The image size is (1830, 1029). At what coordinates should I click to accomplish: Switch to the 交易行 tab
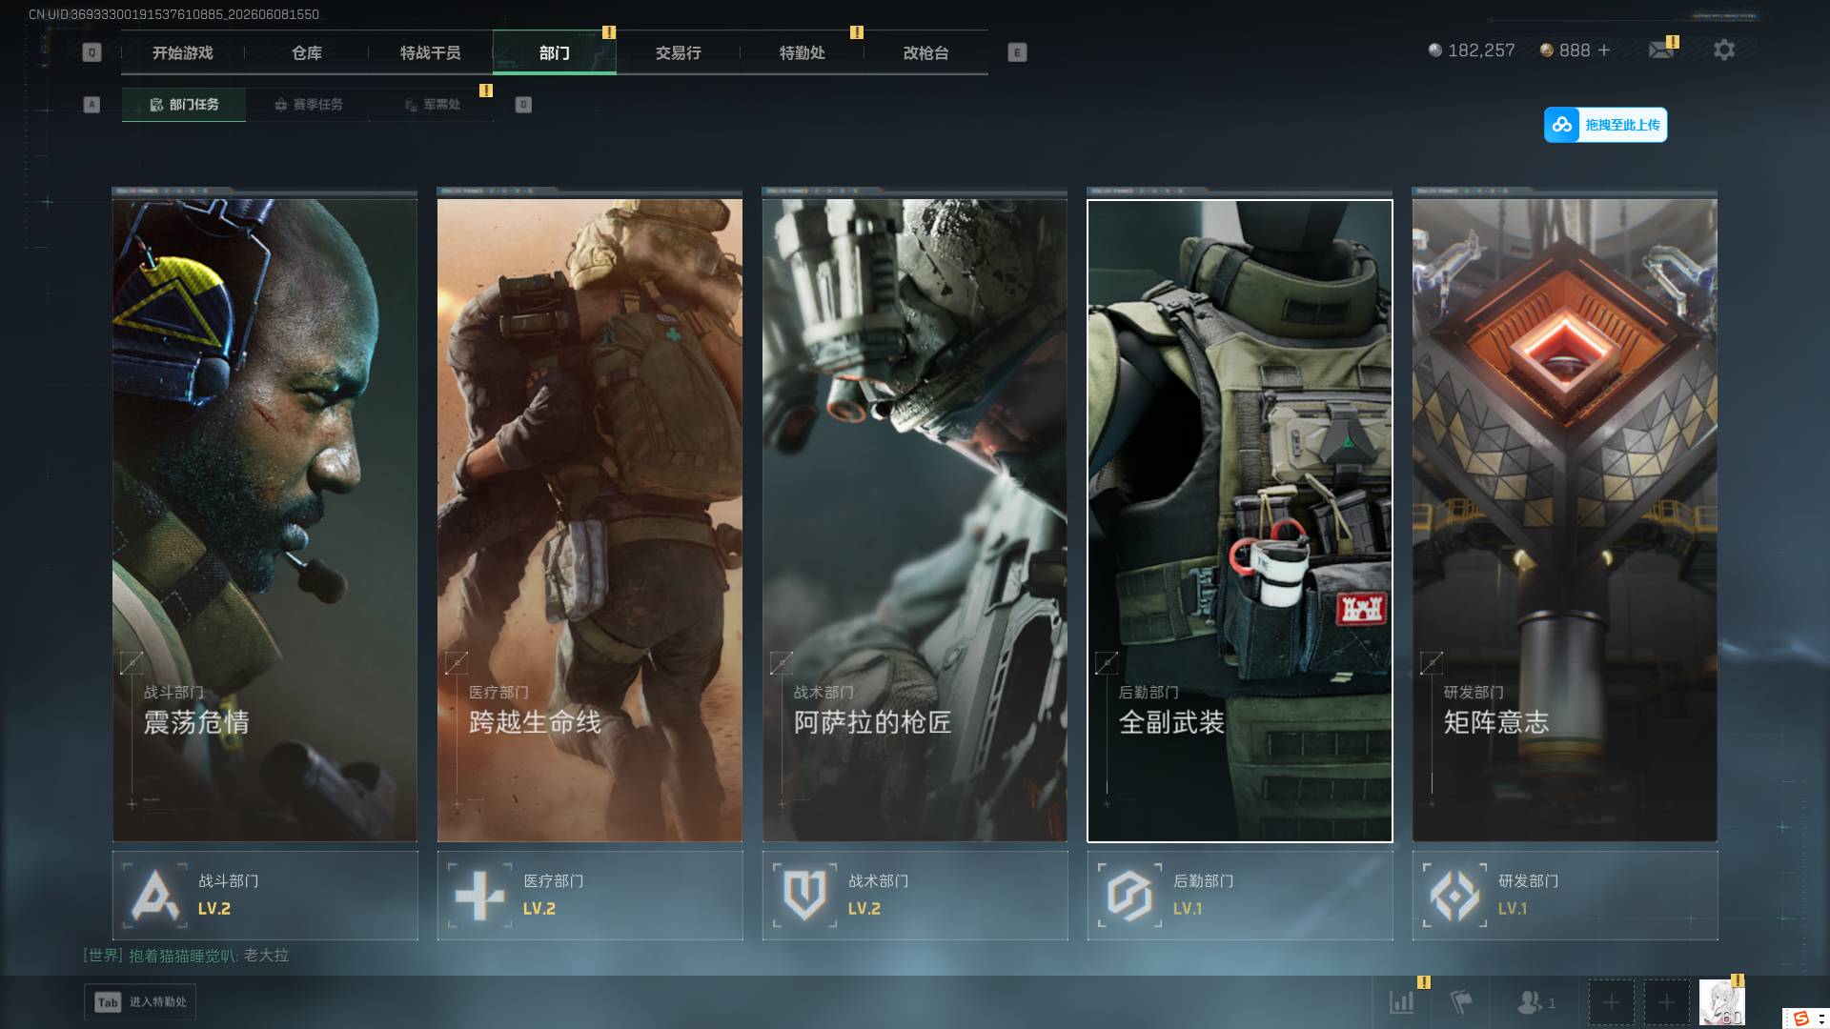pyautogui.click(x=679, y=53)
